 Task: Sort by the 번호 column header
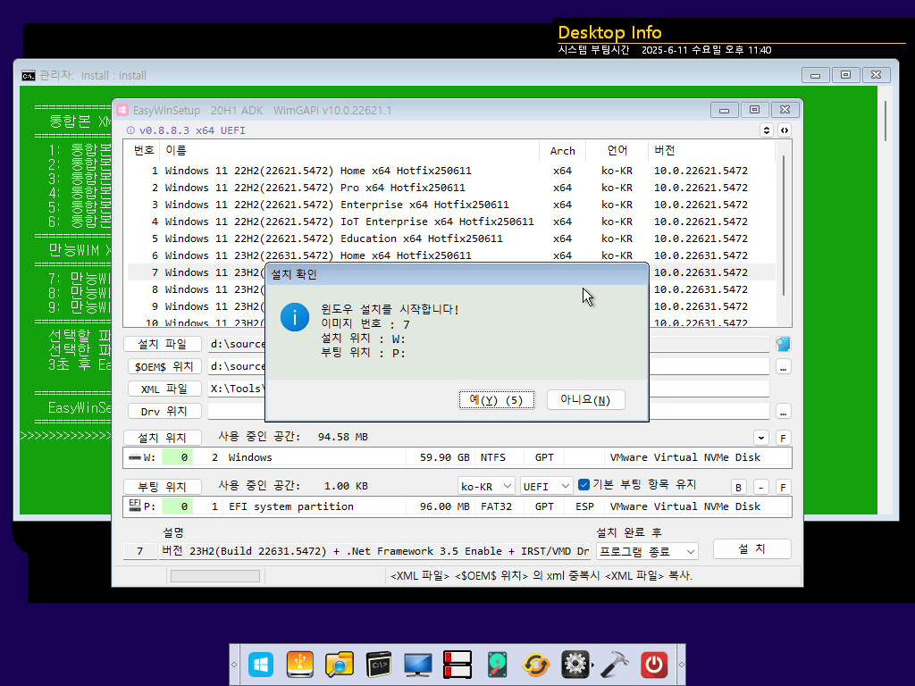pyautogui.click(x=144, y=150)
